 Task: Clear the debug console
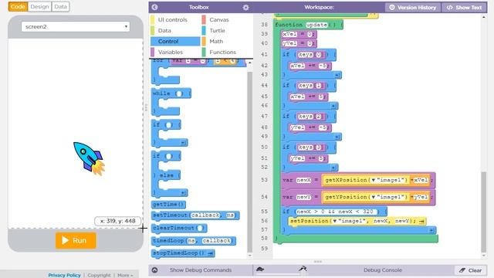(x=470, y=270)
